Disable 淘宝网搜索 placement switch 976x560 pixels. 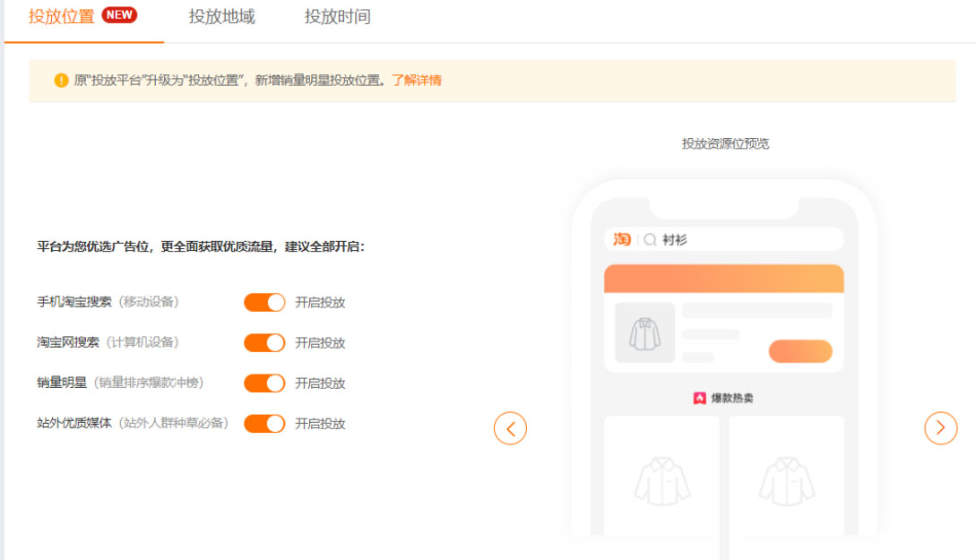click(x=264, y=343)
